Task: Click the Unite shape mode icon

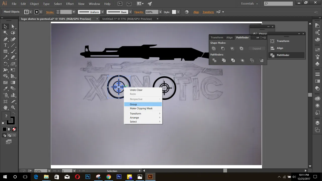Action: click(x=214, y=49)
